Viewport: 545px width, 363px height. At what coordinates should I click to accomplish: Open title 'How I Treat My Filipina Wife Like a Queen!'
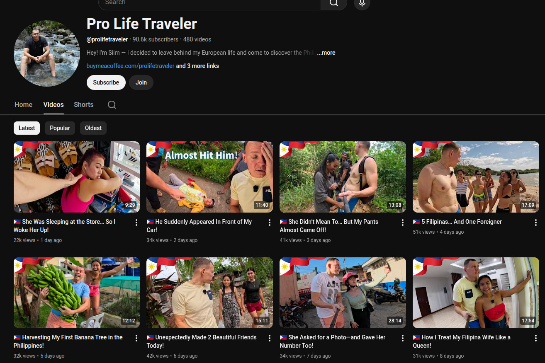462,341
